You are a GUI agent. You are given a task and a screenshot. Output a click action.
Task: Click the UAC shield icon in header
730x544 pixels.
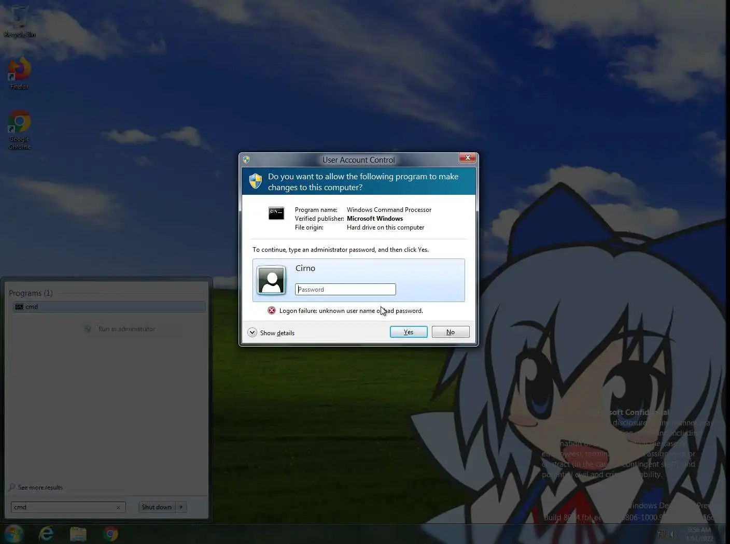tap(256, 181)
